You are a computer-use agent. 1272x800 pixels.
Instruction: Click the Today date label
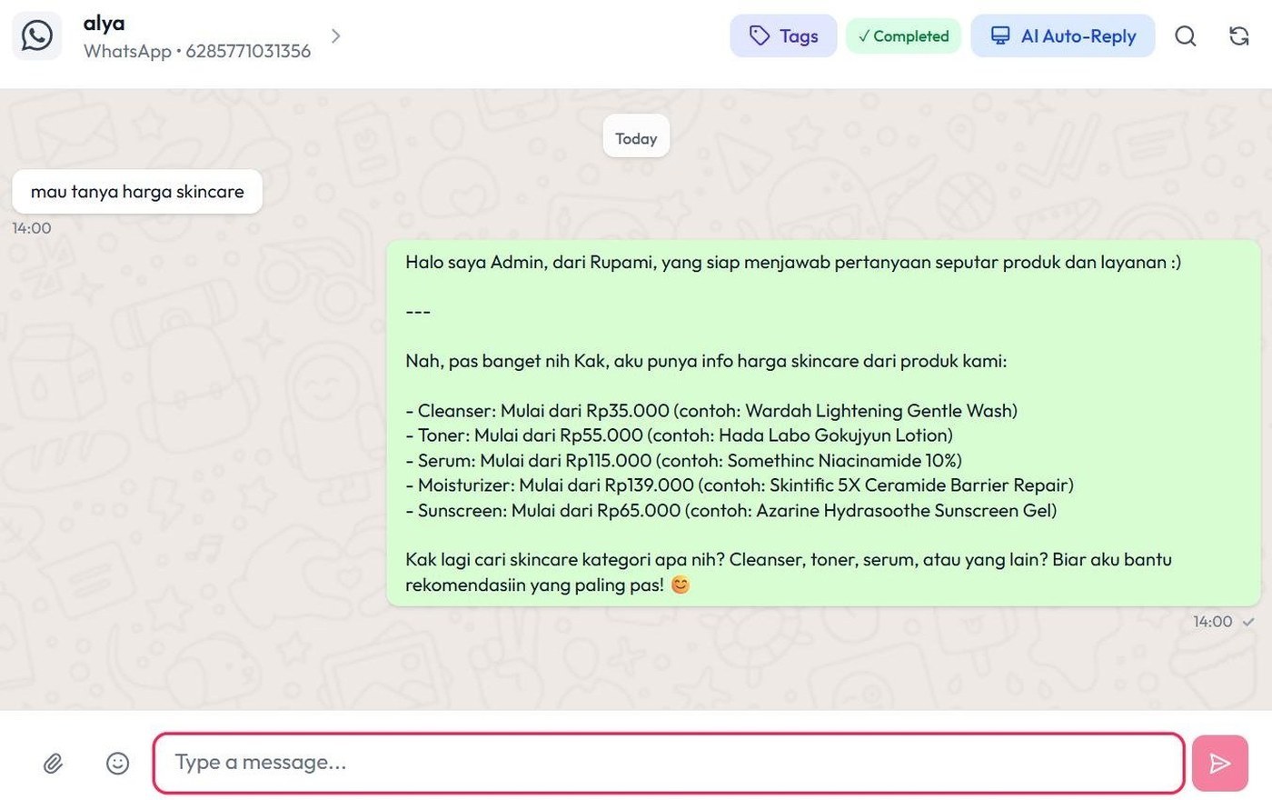[636, 138]
